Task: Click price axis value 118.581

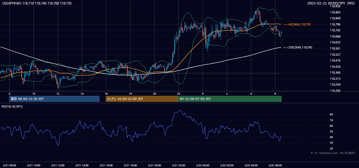Action: coord(335,48)
